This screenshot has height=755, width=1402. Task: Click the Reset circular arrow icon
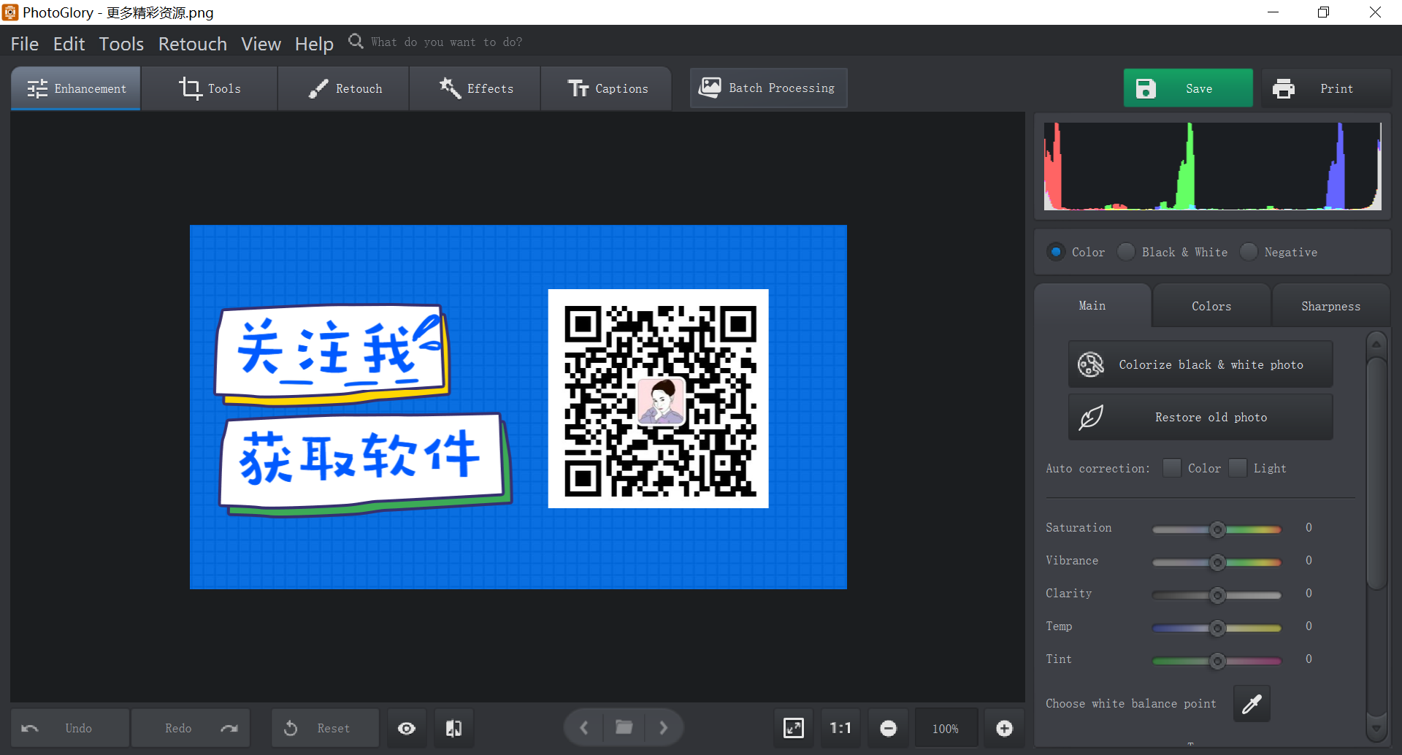coord(291,728)
